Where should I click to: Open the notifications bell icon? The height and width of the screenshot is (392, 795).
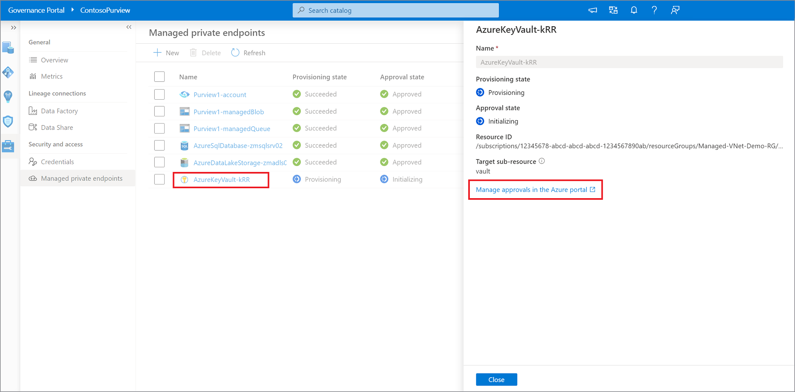coord(634,10)
